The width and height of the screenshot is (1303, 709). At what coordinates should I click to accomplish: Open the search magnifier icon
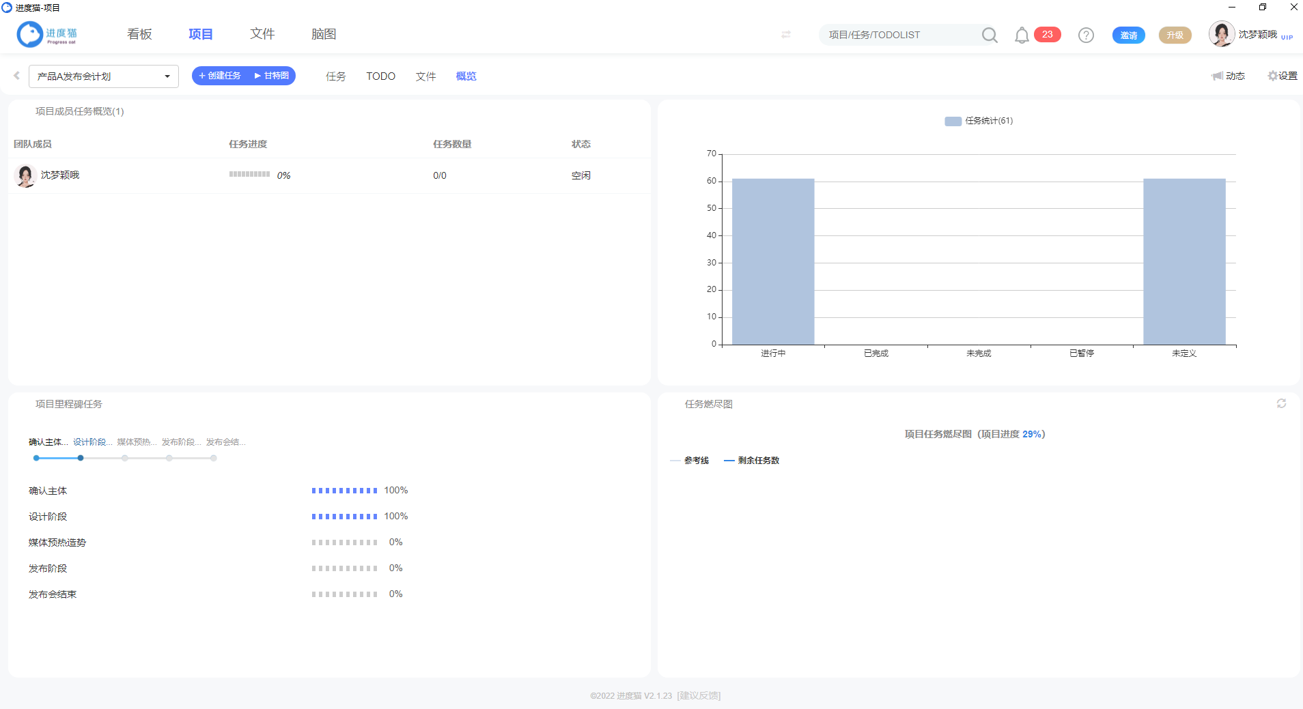coord(989,35)
